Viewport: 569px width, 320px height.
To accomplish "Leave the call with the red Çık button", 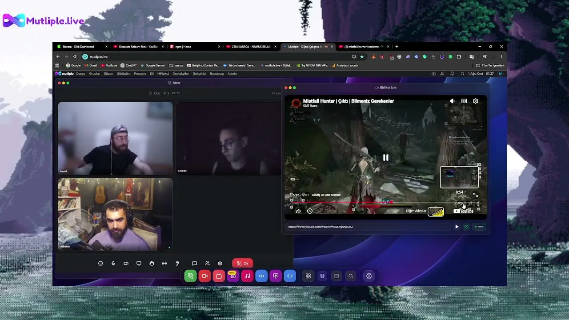I will pos(242,264).
